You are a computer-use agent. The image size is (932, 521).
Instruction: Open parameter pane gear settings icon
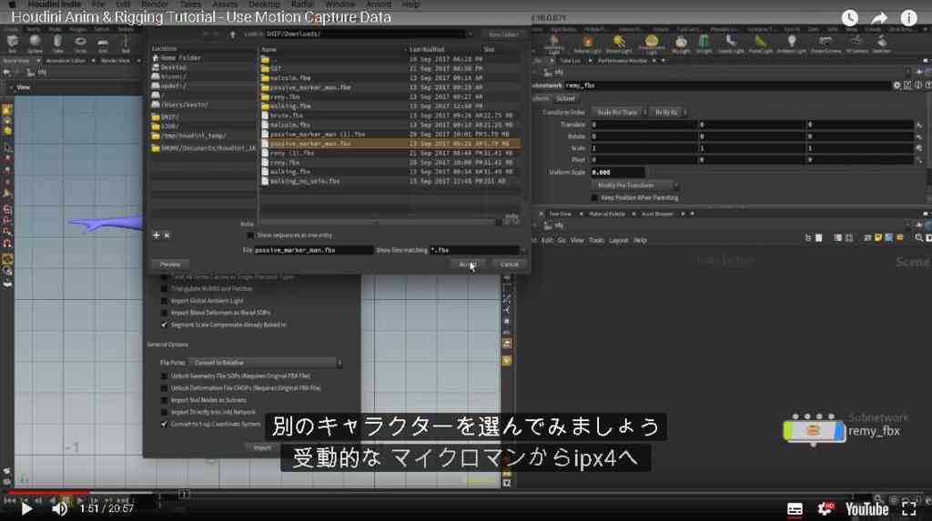(x=897, y=85)
